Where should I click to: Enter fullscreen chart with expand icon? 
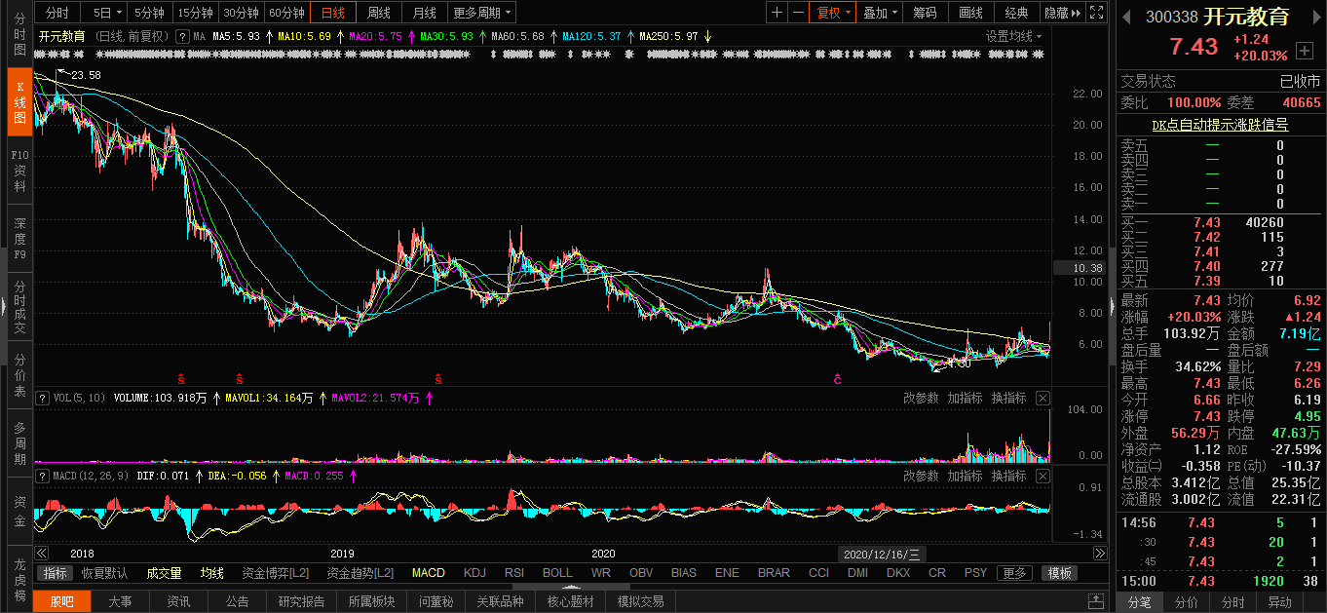point(1096,13)
